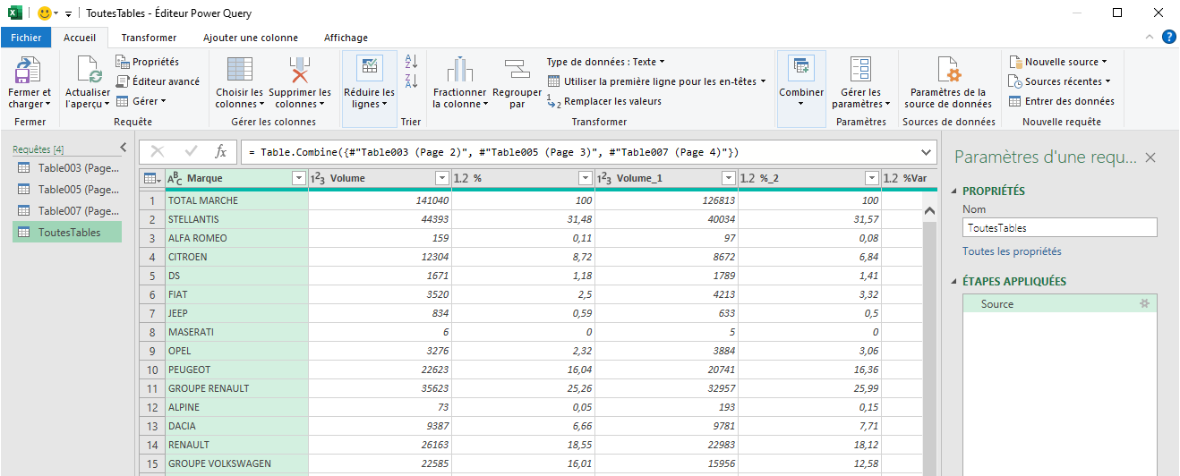Sort ascending with the A-Z icon
Image resolution: width=1180 pixels, height=476 pixels.
click(x=412, y=62)
